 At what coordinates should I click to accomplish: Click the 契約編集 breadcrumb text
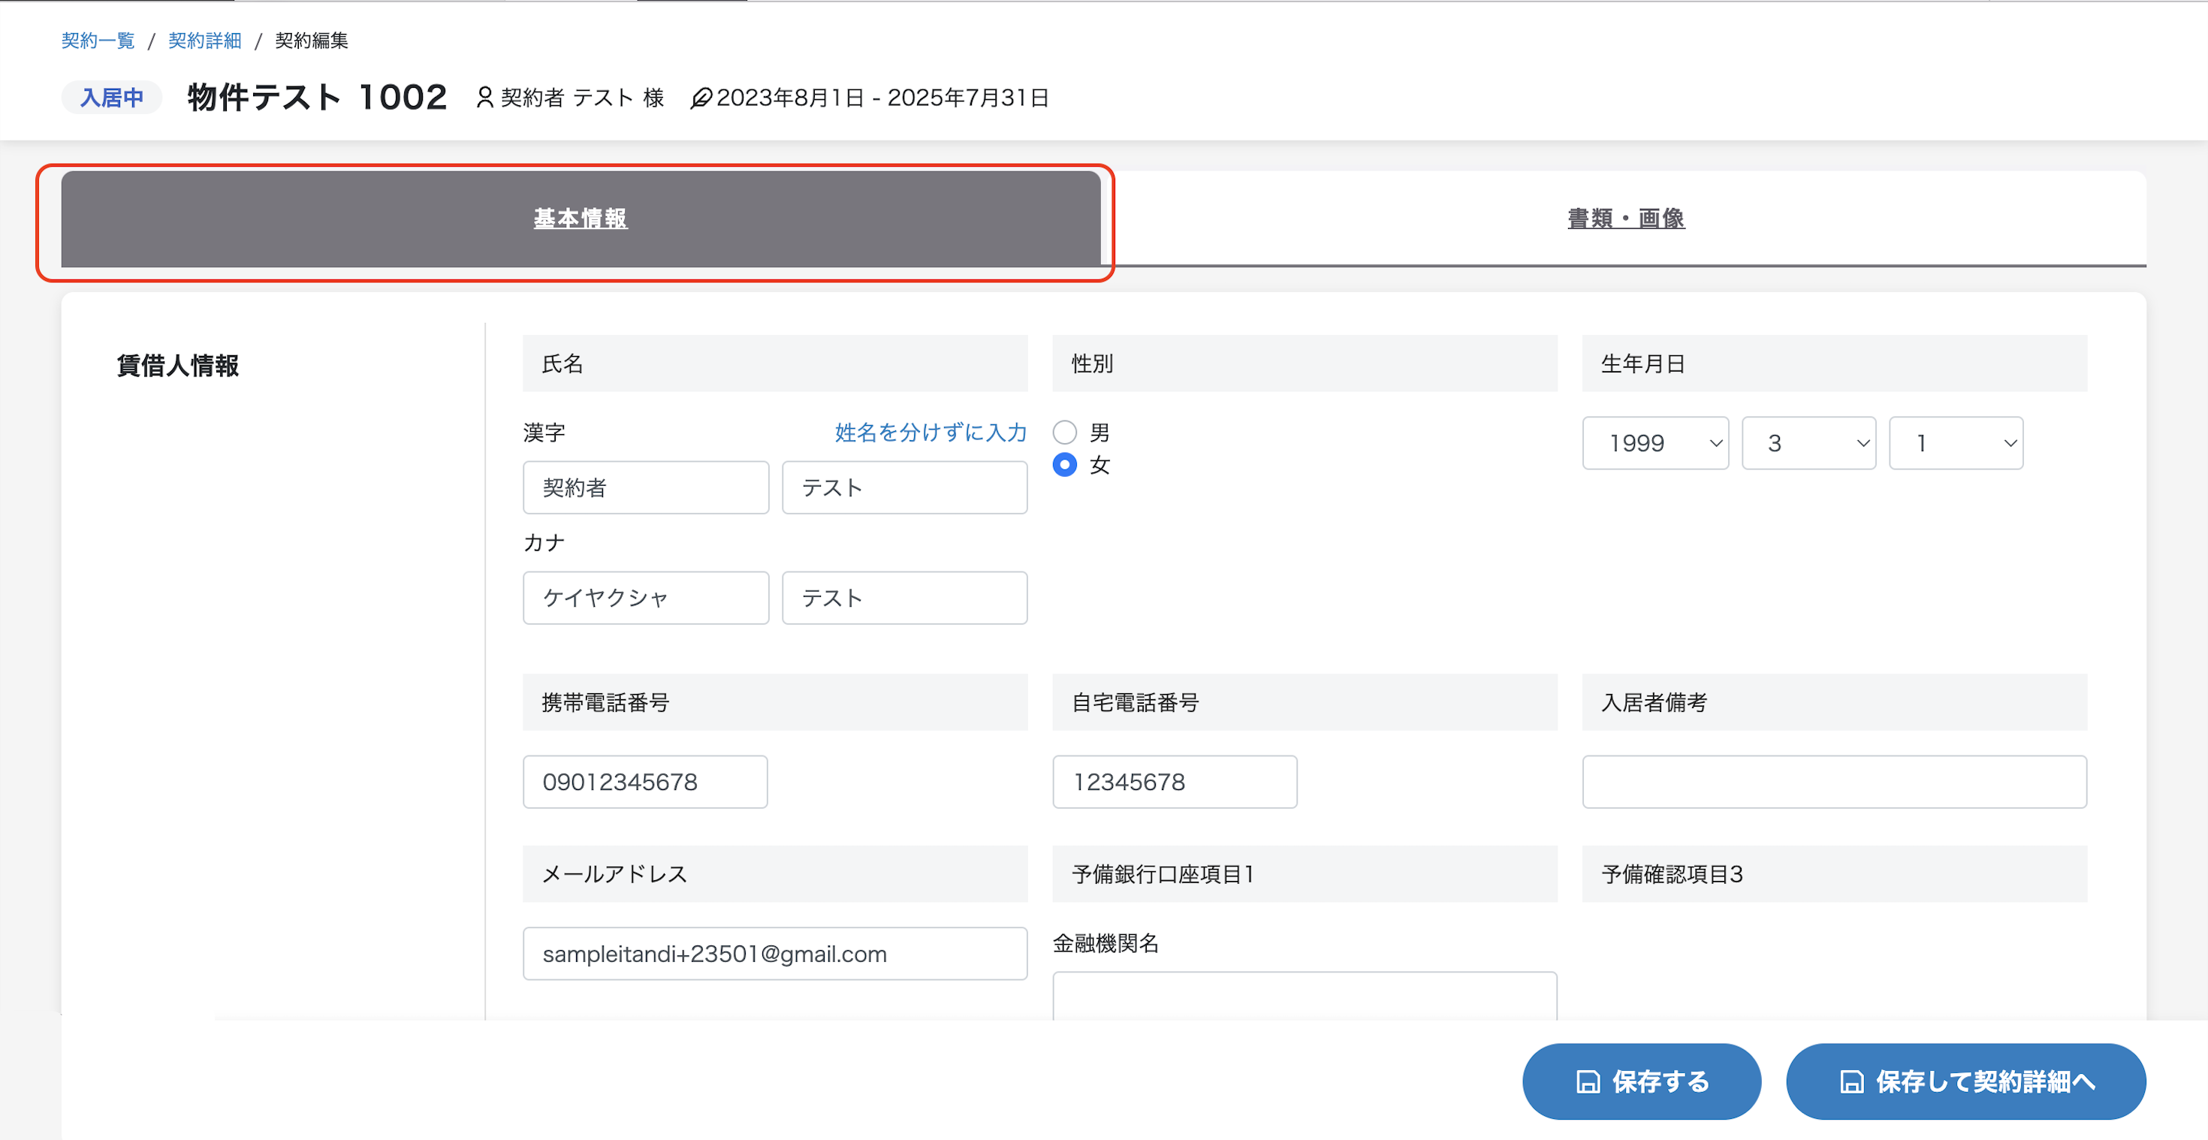[311, 41]
